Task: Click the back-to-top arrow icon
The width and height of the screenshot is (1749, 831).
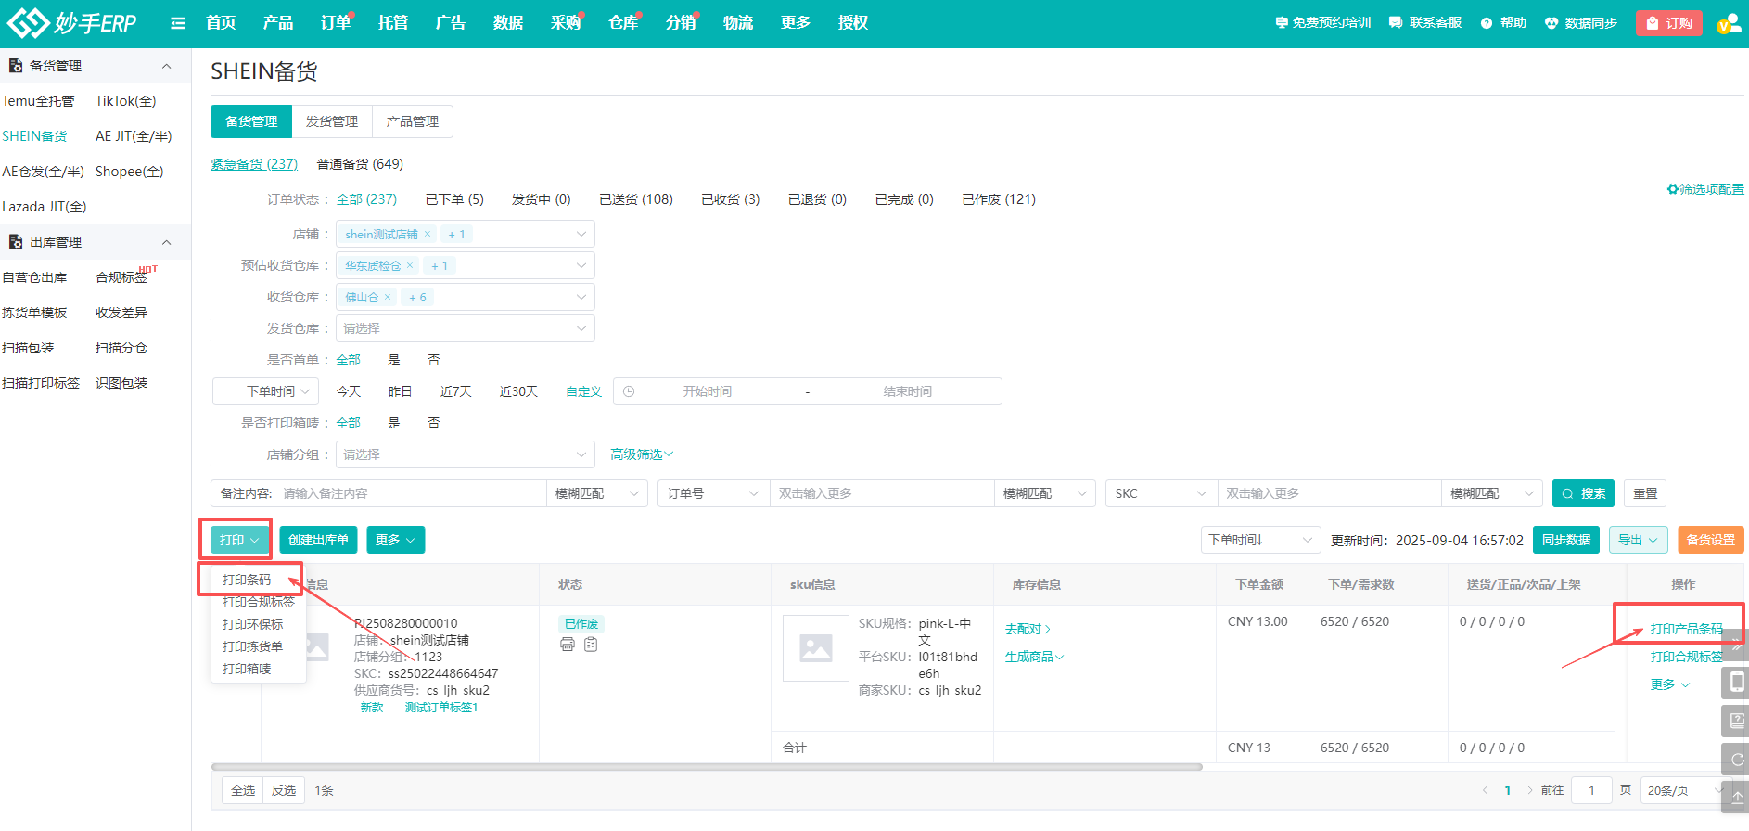Action: click(x=1736, y=796)
